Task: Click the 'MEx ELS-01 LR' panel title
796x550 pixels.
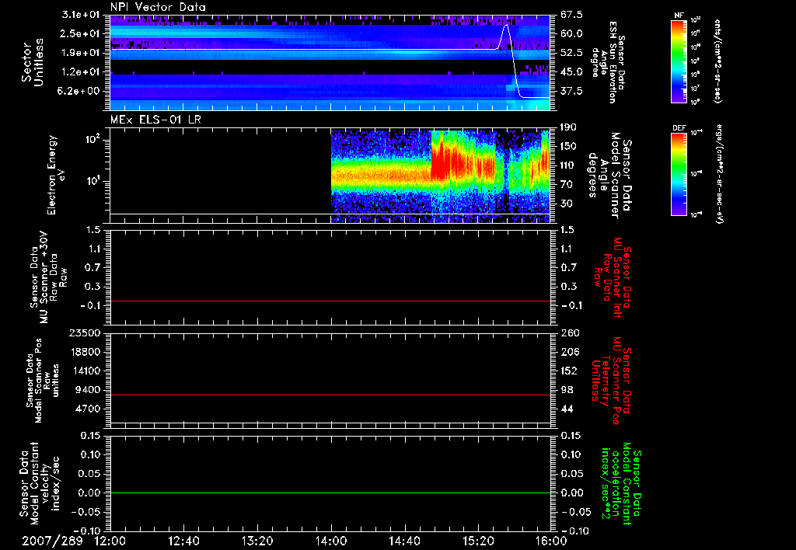Action: coord(155,120)
